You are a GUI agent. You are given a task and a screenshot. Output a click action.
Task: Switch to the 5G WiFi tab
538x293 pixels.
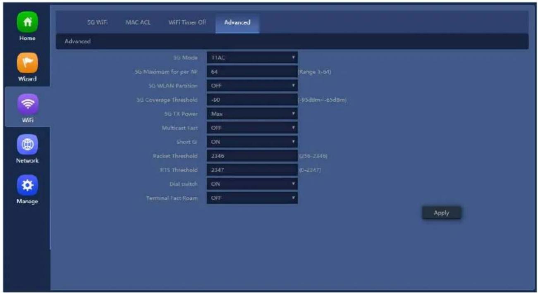click(97, 22)
